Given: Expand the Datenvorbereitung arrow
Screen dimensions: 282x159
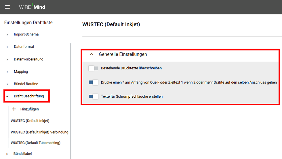Looking at the screenshot, I should pos(7,59).
